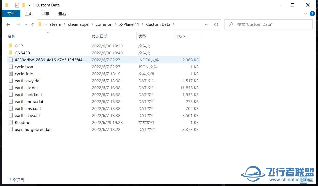318x186 pixels.
Task: Refresh the Custom Data folder
Action: 216,24
